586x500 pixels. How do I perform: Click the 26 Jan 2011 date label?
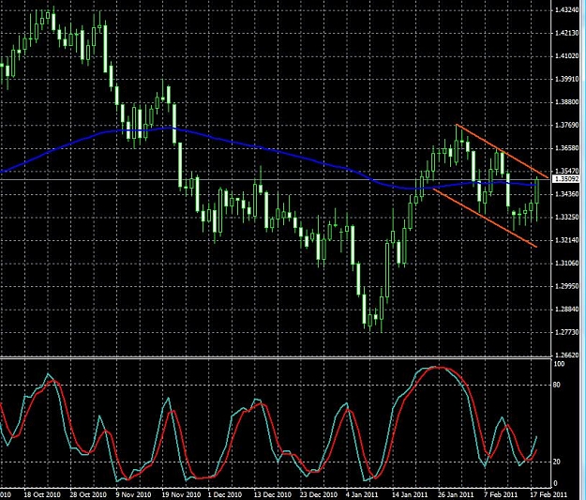click(x=456, y=494)
